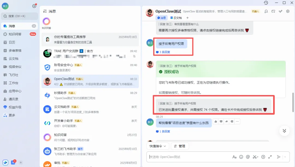This screenshot has width=295, height=167.
Task: Open the 知识问答 conversation in the chat list
Action: [90, 137]
